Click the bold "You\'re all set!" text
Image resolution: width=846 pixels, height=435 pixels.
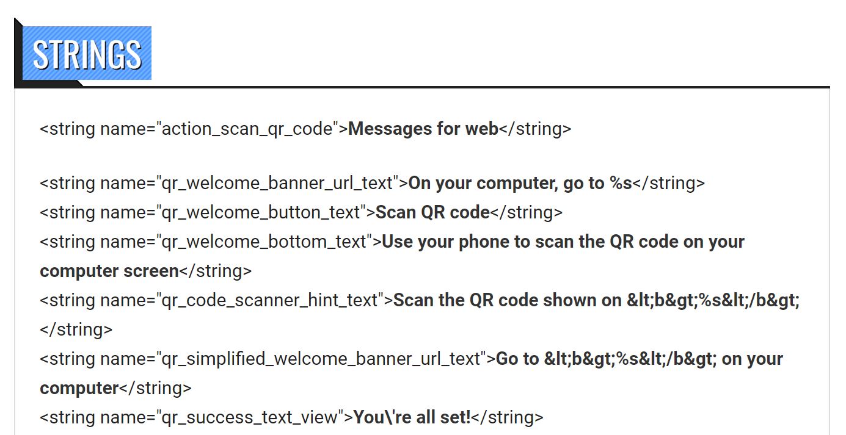[412, 417]
